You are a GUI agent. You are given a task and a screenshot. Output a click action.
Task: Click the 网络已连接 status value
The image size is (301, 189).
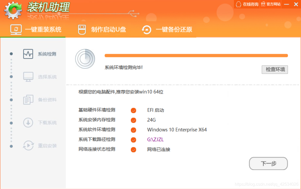tap(159, 149)
